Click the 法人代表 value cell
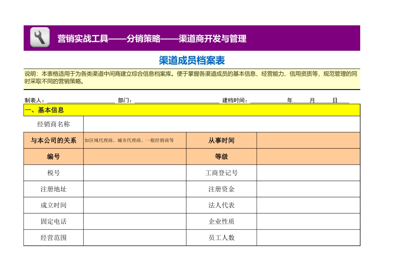The height and width of the screenshot is (280, 396). coord(308,205)
